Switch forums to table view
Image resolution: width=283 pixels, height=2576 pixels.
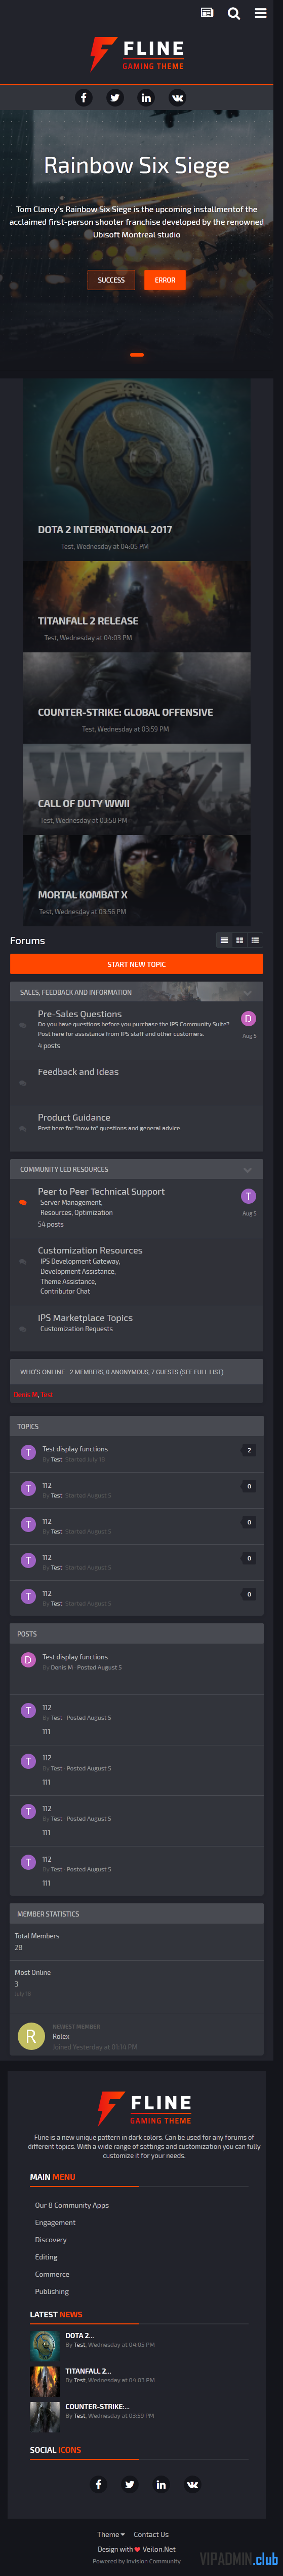[224, 940]
